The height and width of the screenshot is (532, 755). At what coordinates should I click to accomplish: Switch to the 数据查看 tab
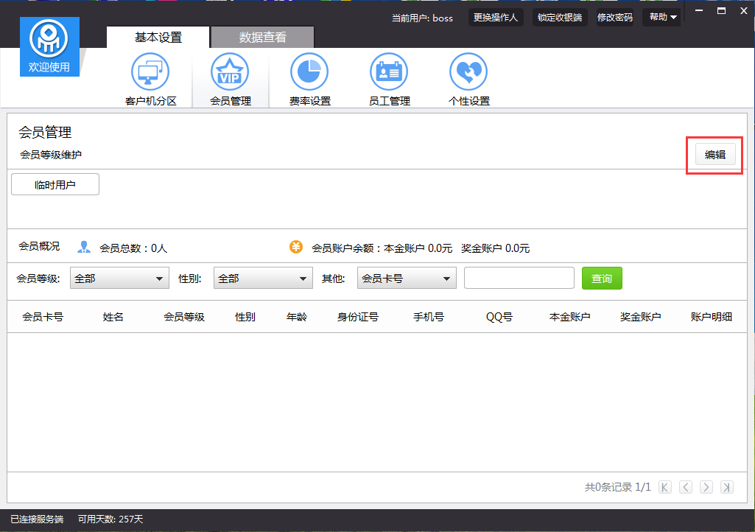[x=262, y=38]
